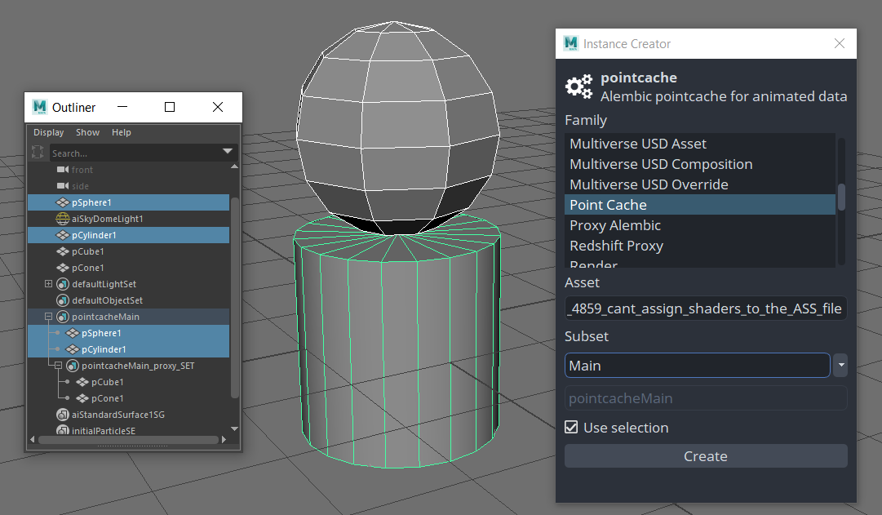Open the Subset dropdown arrow
The image size is (882, 515).
click(841, 366)
